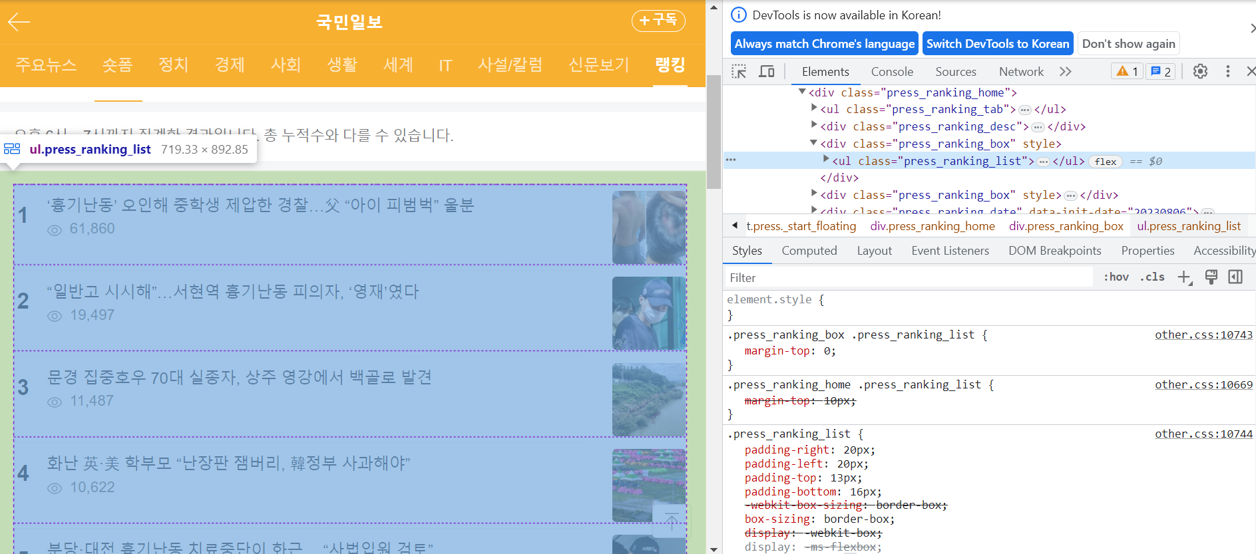Select the 주요뉴스 menu item
Screen dimensions: 1256x554
(x=46, y=65)
